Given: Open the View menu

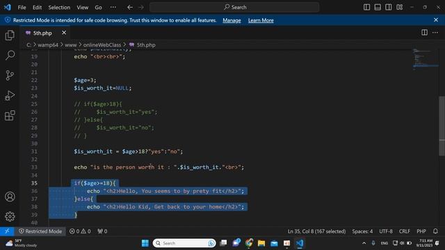Looking at the screenshot, I should (x=83, y=8).
